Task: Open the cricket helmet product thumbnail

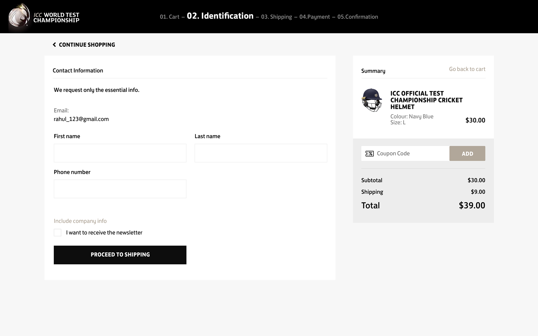Action: (372, 100)
